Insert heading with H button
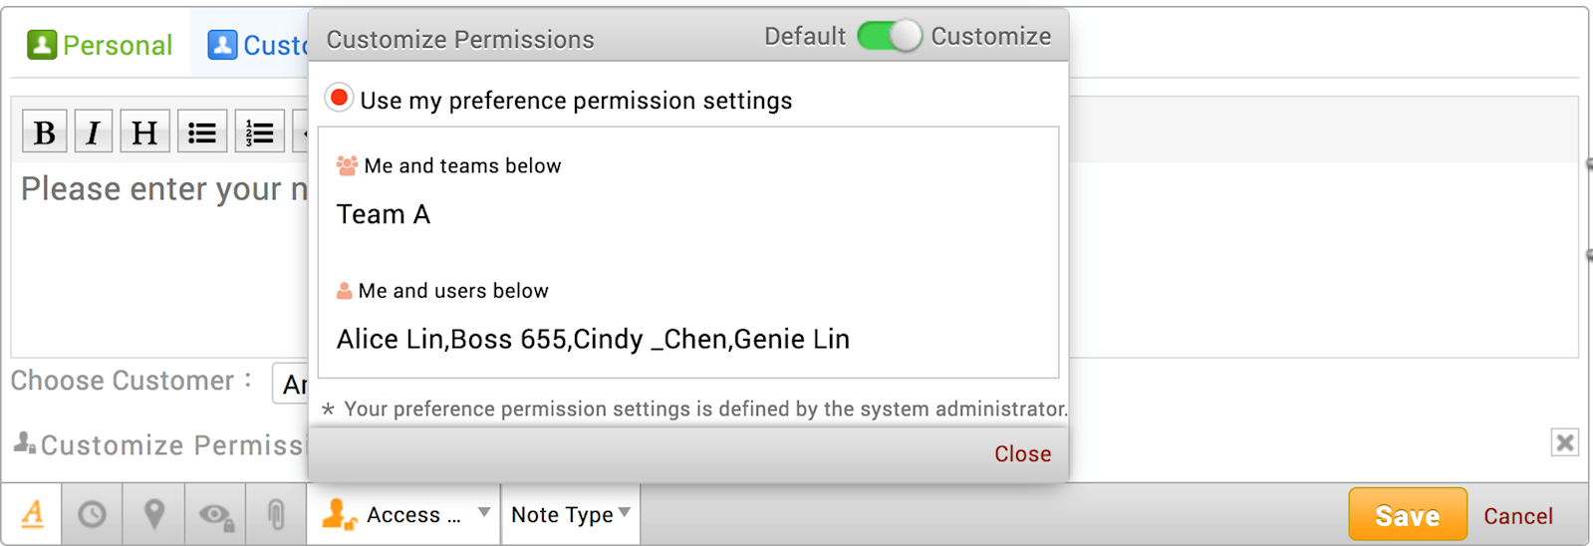 tap(144, 132)
